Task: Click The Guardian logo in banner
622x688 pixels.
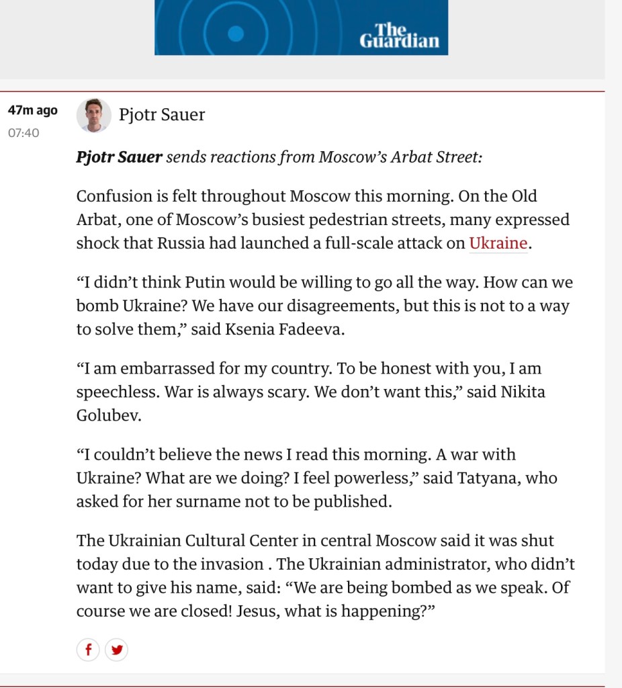Action: (399, 36)
